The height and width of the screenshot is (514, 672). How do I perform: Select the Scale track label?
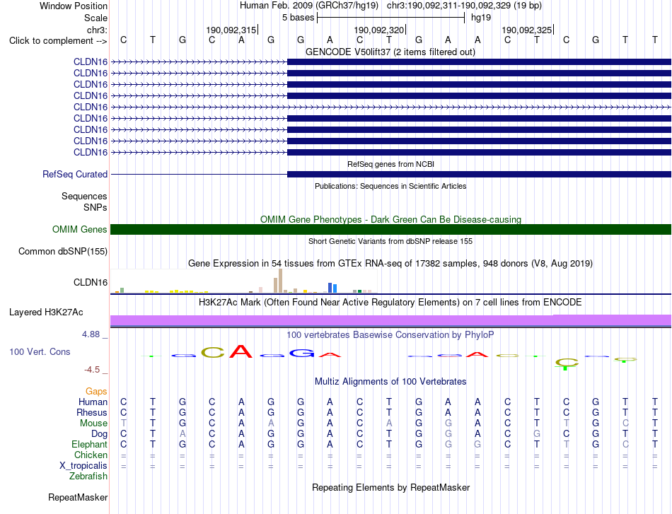pyautogui.click(x=95, y=18)
